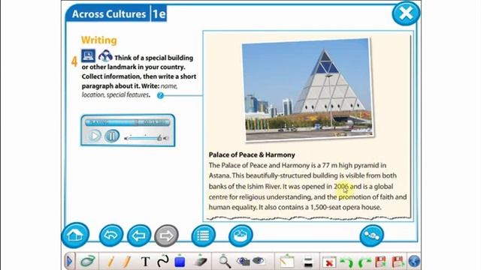
Task: Pause the audio recording
Action: (x=112, y=136)
